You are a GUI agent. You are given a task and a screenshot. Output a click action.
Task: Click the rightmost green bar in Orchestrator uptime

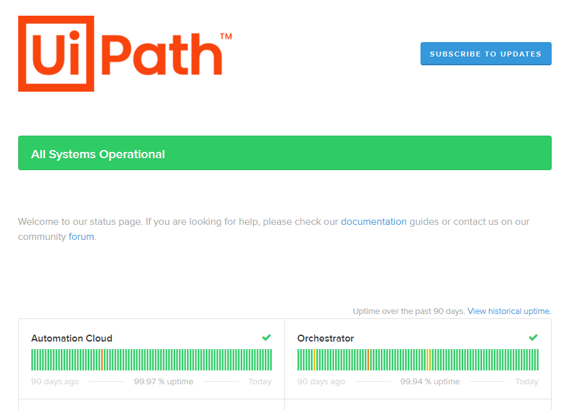click(x=537, y=359)
